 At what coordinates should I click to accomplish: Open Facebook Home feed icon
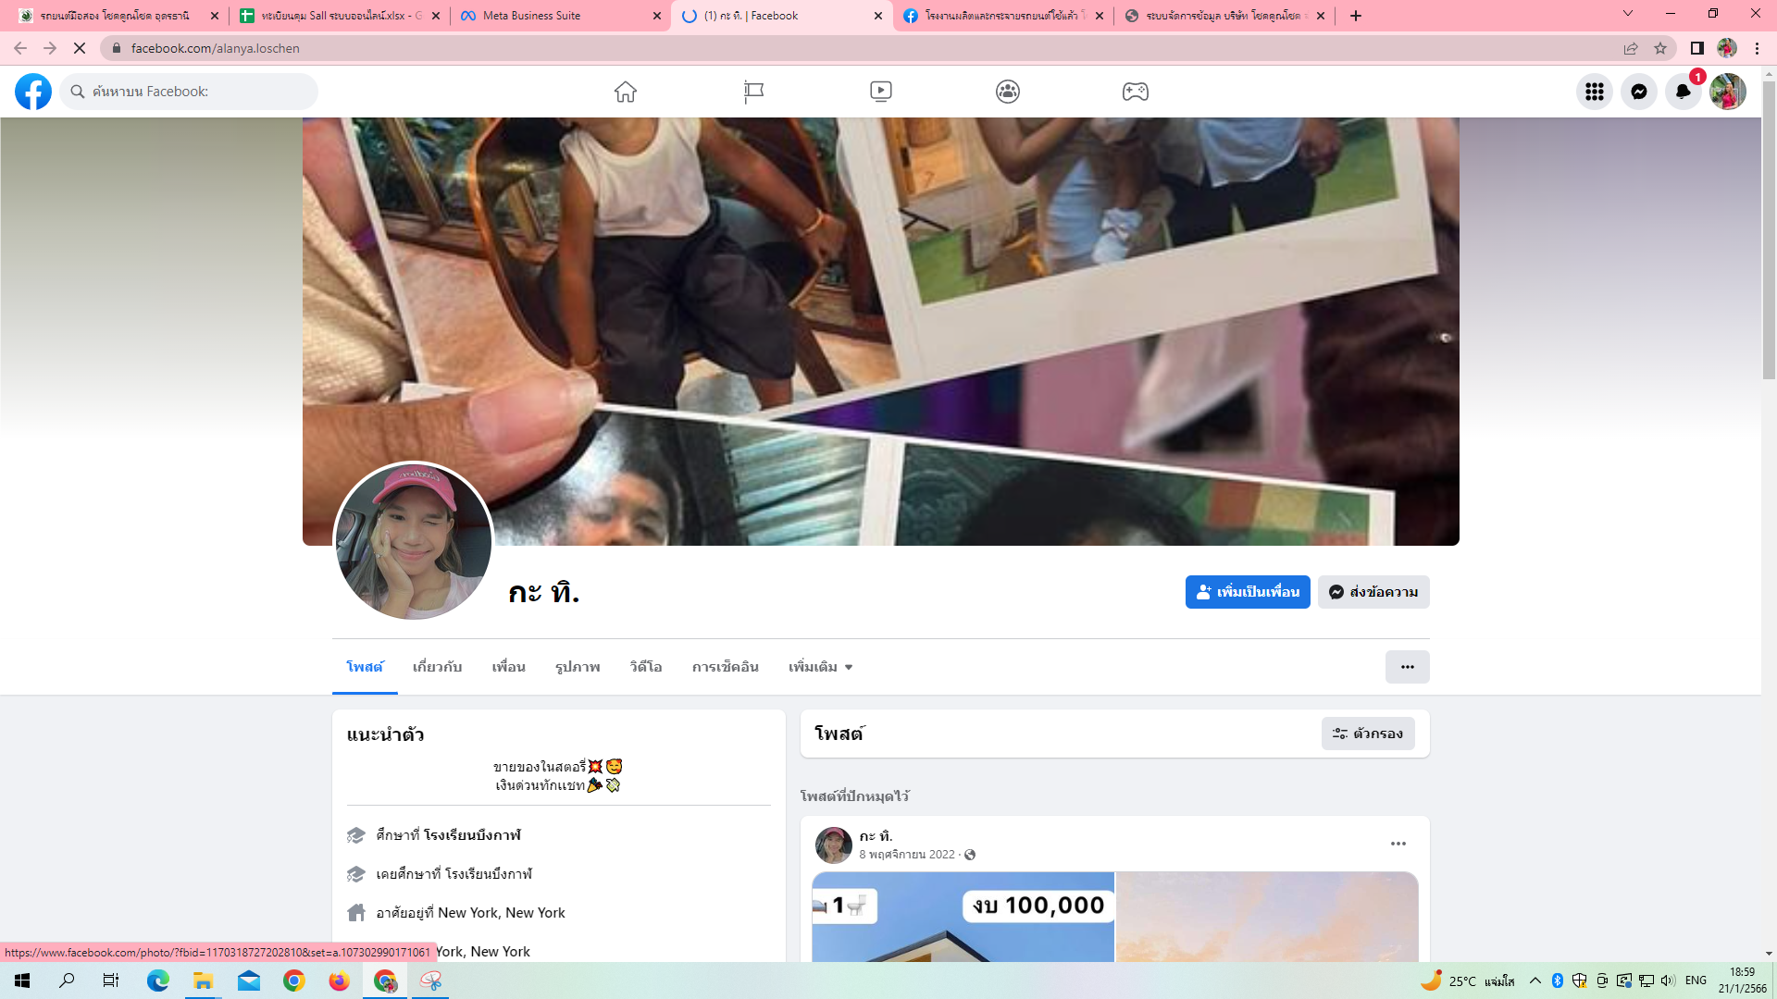[x=626, y=92]
